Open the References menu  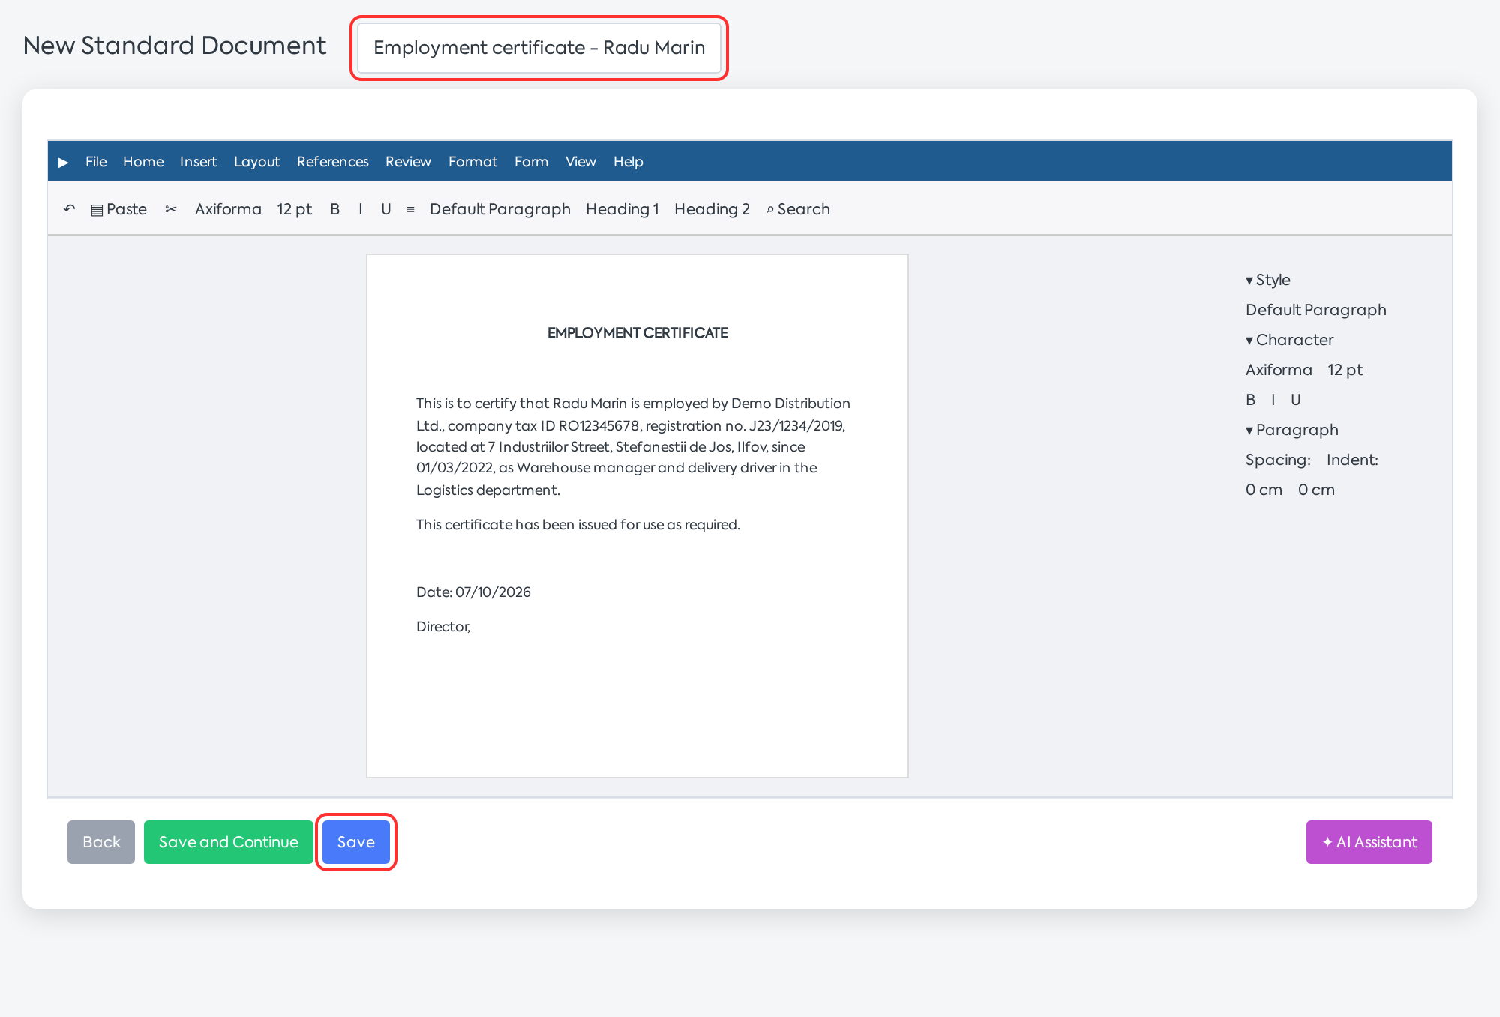[x=332, y=162]
